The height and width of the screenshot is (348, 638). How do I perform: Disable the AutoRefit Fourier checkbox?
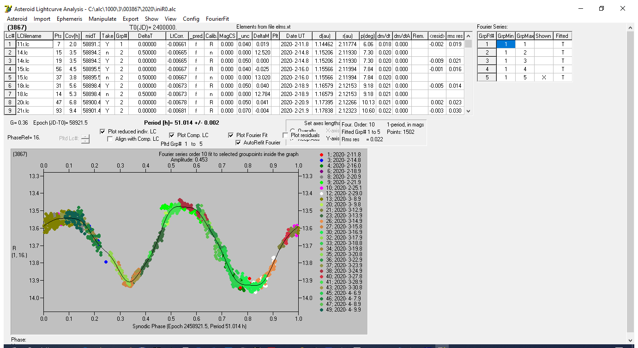(238, 143)
